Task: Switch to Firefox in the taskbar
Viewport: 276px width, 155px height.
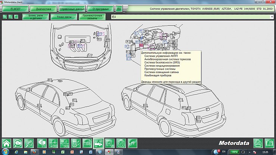Action: click(34, 152)
